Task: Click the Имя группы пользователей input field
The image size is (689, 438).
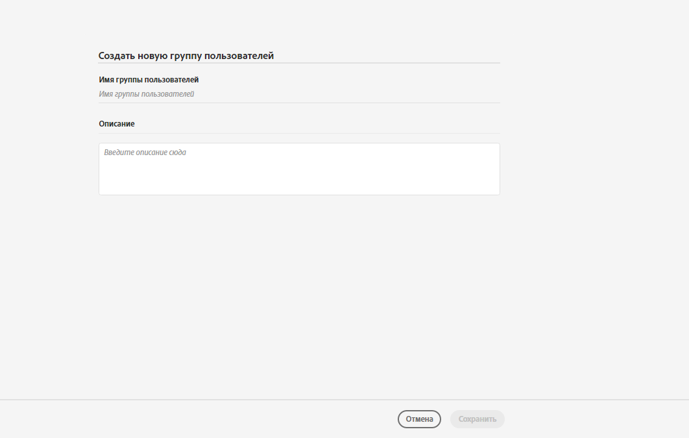Action: click(299, 94)
